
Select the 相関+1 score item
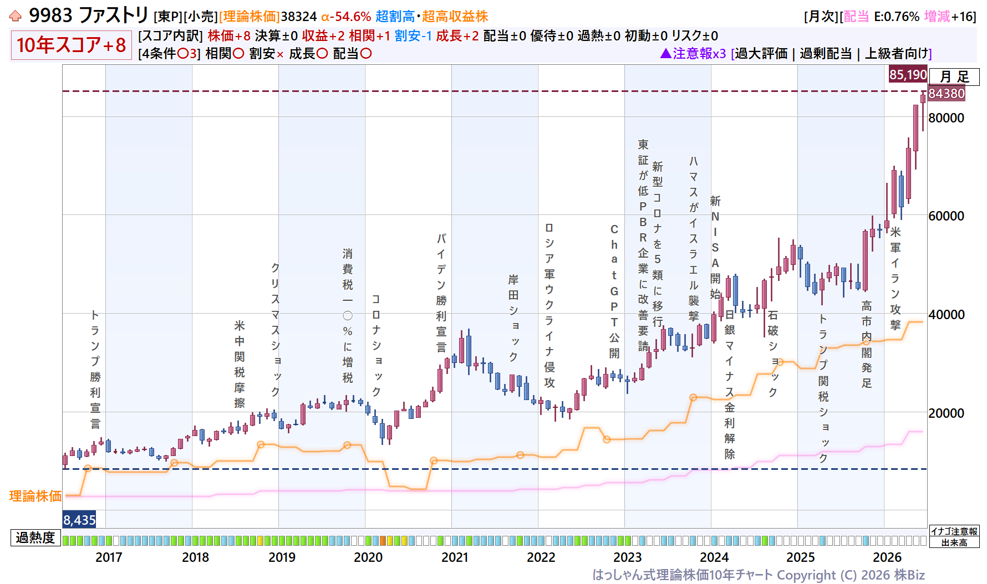coord(370,36)
